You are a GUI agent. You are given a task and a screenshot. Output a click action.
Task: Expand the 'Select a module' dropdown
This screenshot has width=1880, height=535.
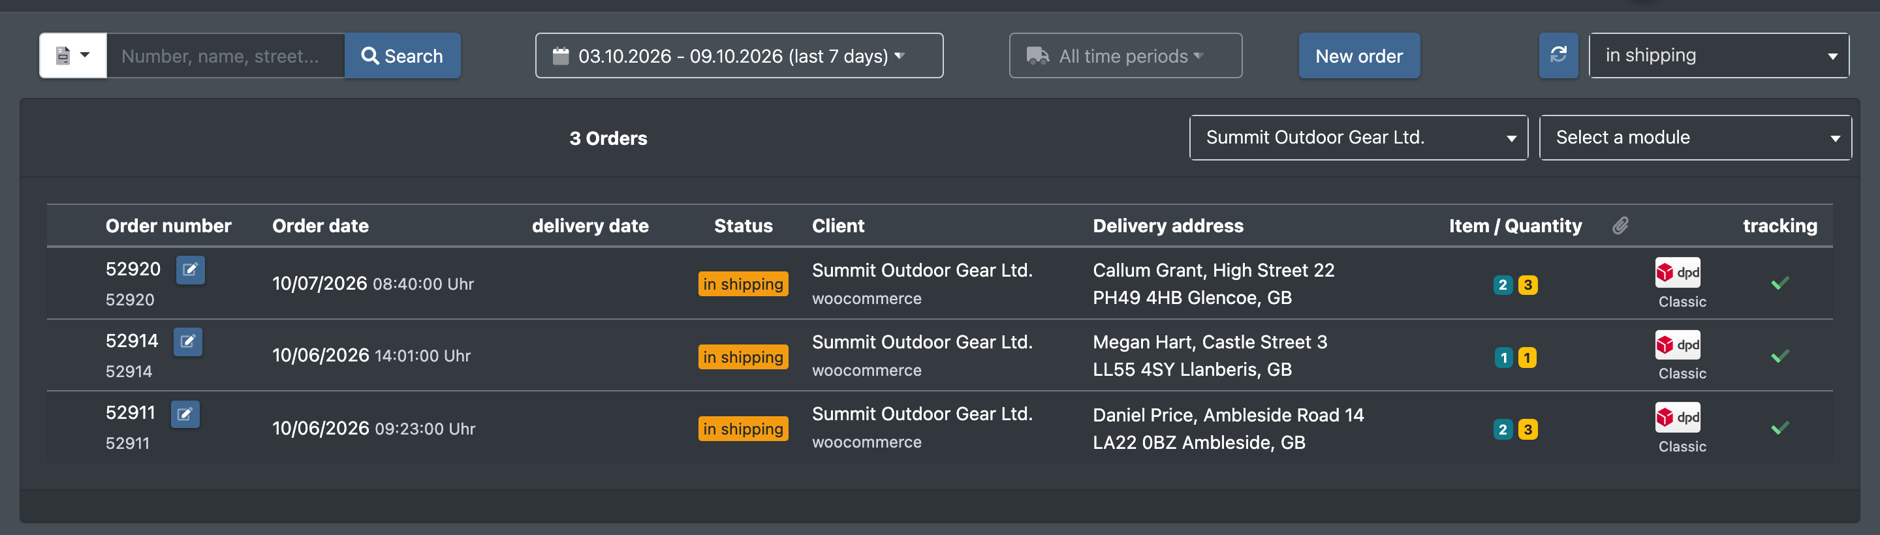1695,137
